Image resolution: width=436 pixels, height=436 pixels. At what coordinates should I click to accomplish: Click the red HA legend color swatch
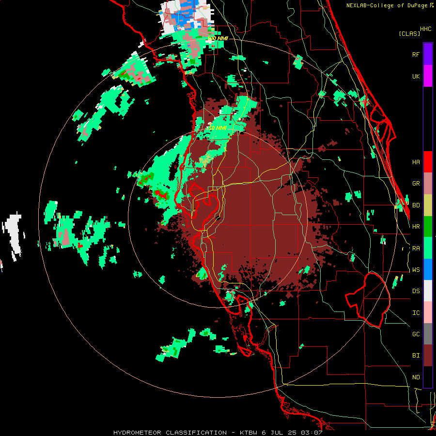[428, 162]
